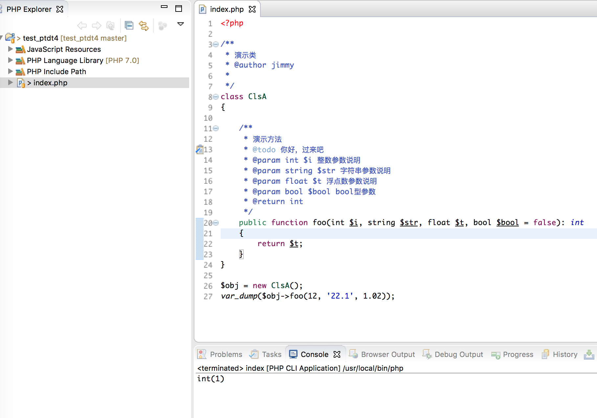
Task: Click the <?php opening tag on line 1
Action: point(232,23)
